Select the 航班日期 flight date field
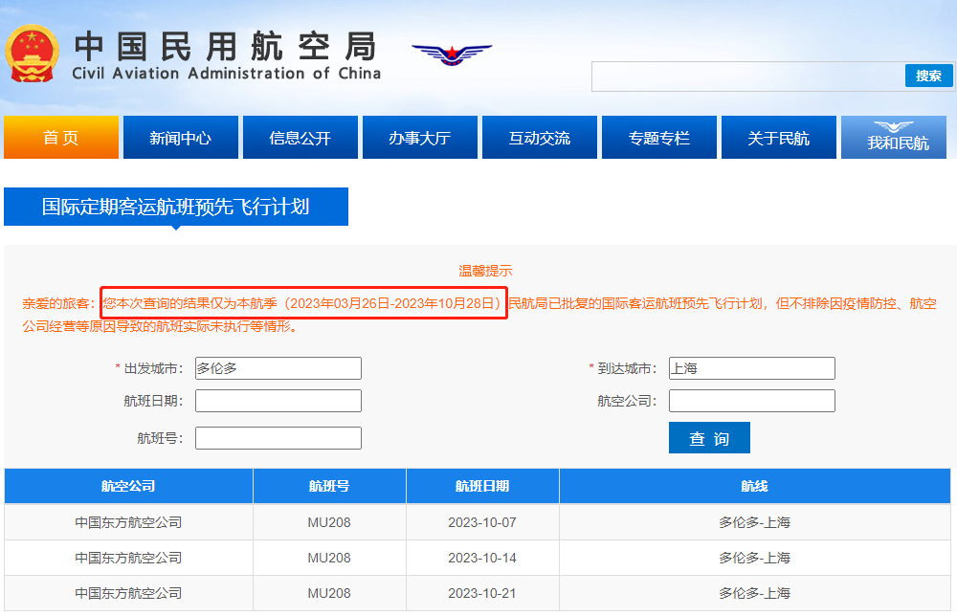 (x=278, y=401)
